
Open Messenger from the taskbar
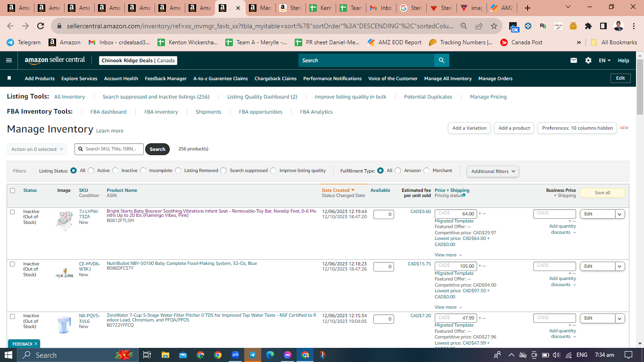coord(288,355)
